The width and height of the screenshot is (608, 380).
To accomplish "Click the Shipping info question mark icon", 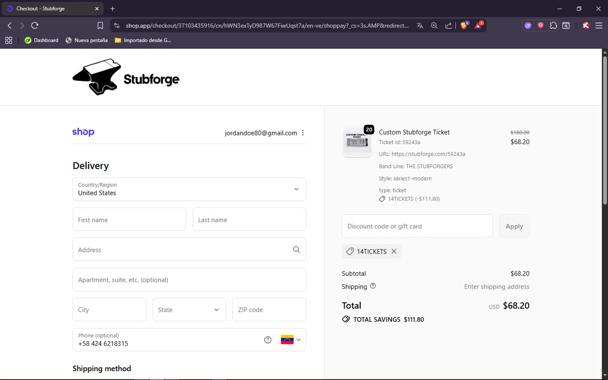I will [373, 286].
